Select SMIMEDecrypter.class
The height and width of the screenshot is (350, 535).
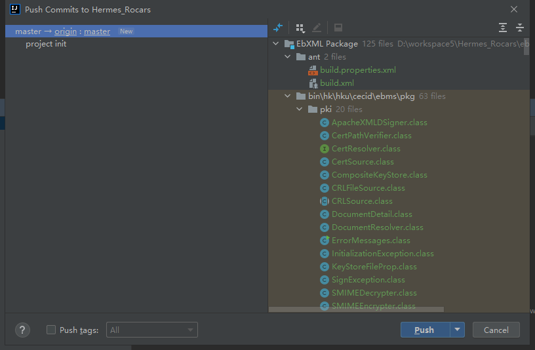point(374,293)
